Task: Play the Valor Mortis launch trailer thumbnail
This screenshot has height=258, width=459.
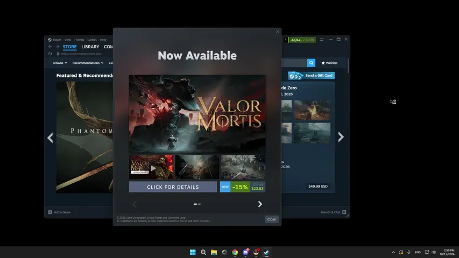Action: click(151, 167)
